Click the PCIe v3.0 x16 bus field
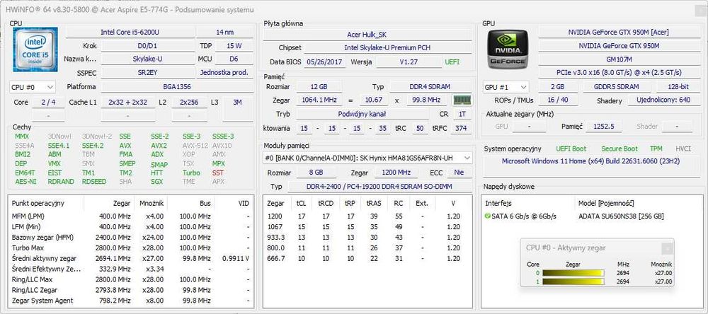The width and height of the screenshot is (708, 314). tap(619, 72)
